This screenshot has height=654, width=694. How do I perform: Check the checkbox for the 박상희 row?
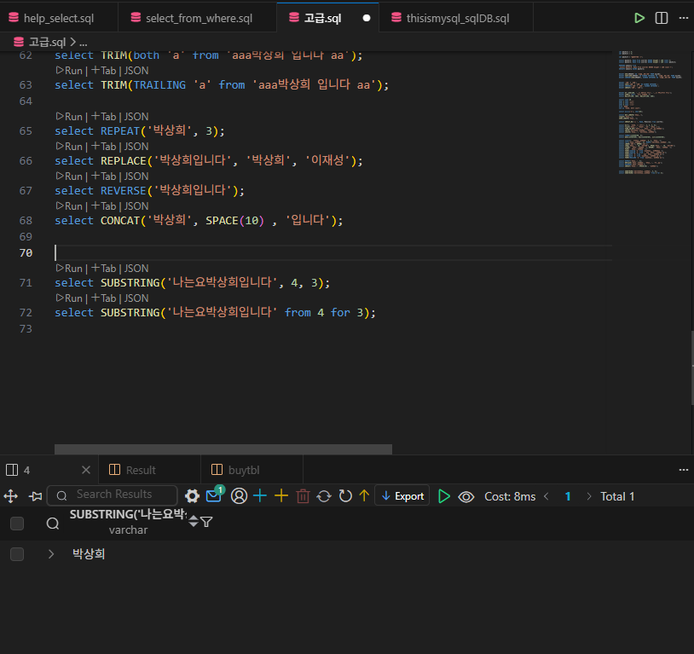[x=17, y=554]
